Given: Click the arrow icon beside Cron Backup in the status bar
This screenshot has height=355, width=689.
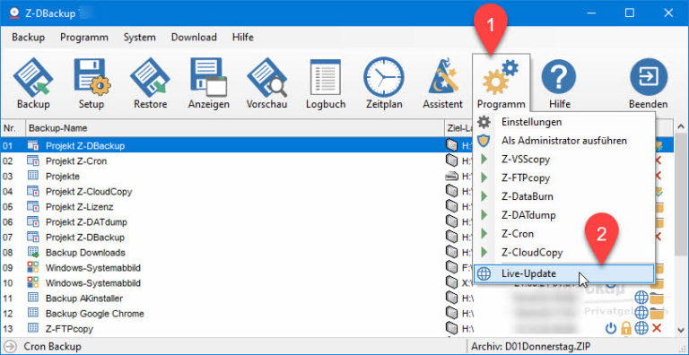Looking at the screenshot, I should click(10, 346).
